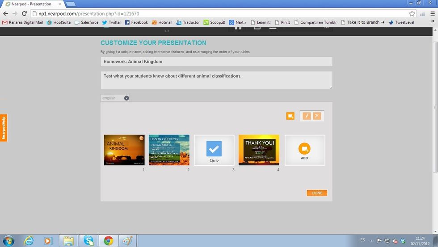Click the browser Back arrow
Screen dimensions: 438x247
coord(5,13)
